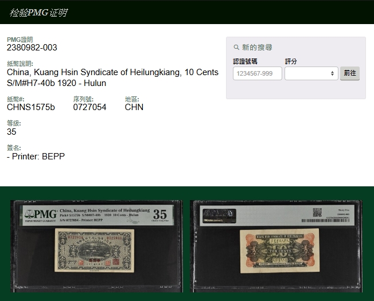Viewport: 374px width, 301px height.
Task: Click the magnifier icon beside 新的搜尋
Action: (236, 48)
